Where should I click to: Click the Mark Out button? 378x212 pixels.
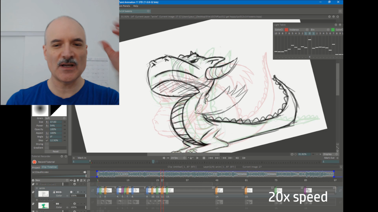(329, 158)
